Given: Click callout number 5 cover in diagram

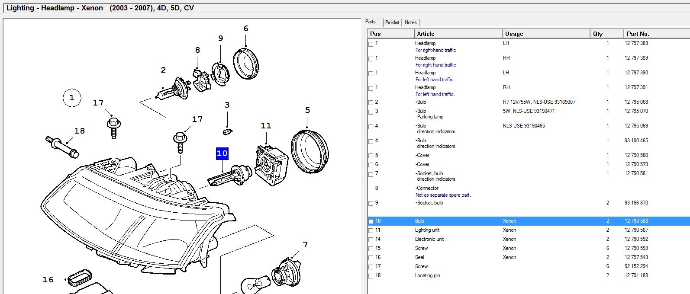Looking at the screenshot, I should pos(307,110).
